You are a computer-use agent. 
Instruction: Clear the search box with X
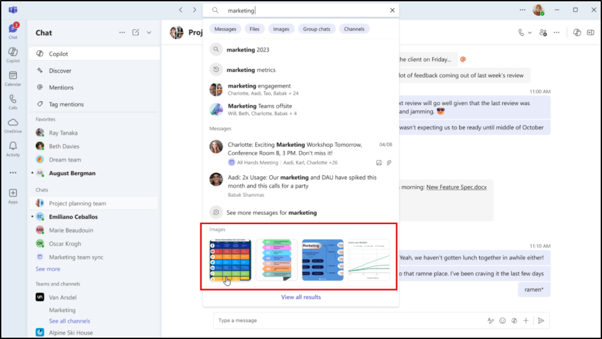point(392,10)
